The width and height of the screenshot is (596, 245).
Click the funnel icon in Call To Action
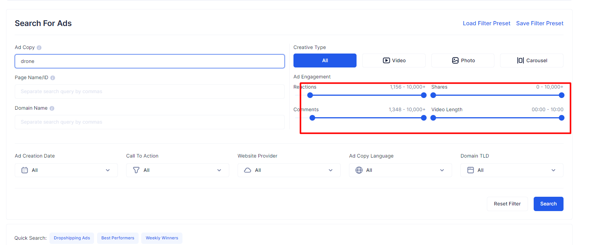point(136,170)
